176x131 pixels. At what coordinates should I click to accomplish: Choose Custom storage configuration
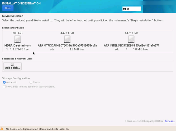click(x=31, y=82)
